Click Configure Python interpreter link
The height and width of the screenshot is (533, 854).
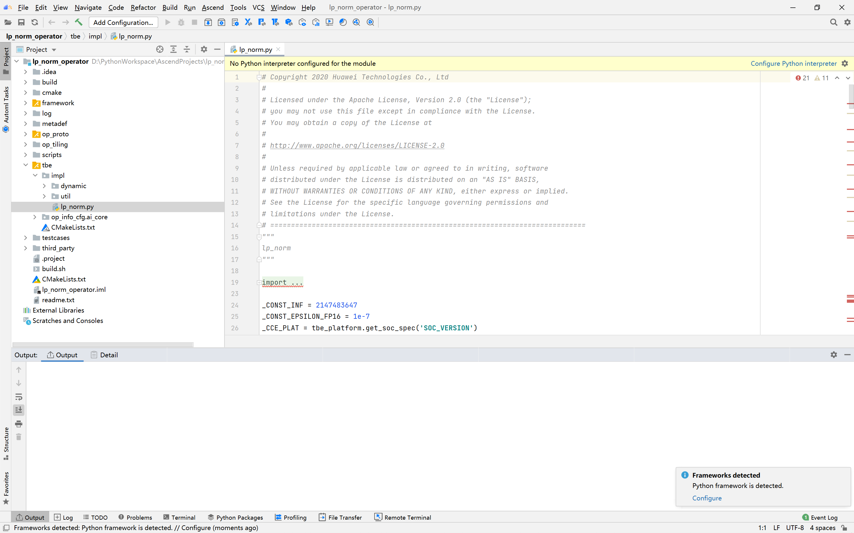(793, 63)
